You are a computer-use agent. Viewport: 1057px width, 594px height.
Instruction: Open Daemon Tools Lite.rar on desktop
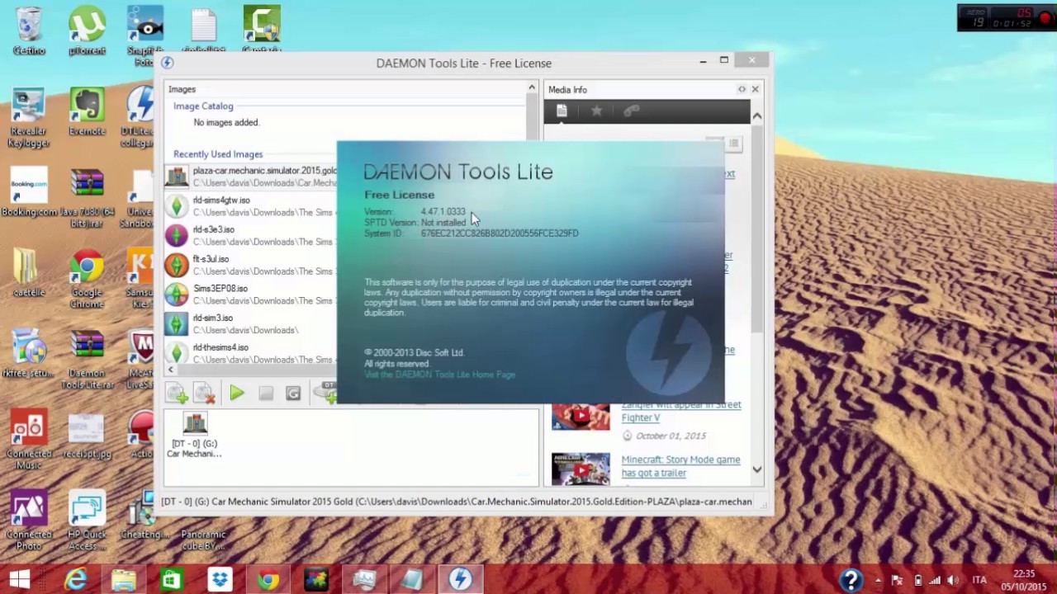point(87,359)
